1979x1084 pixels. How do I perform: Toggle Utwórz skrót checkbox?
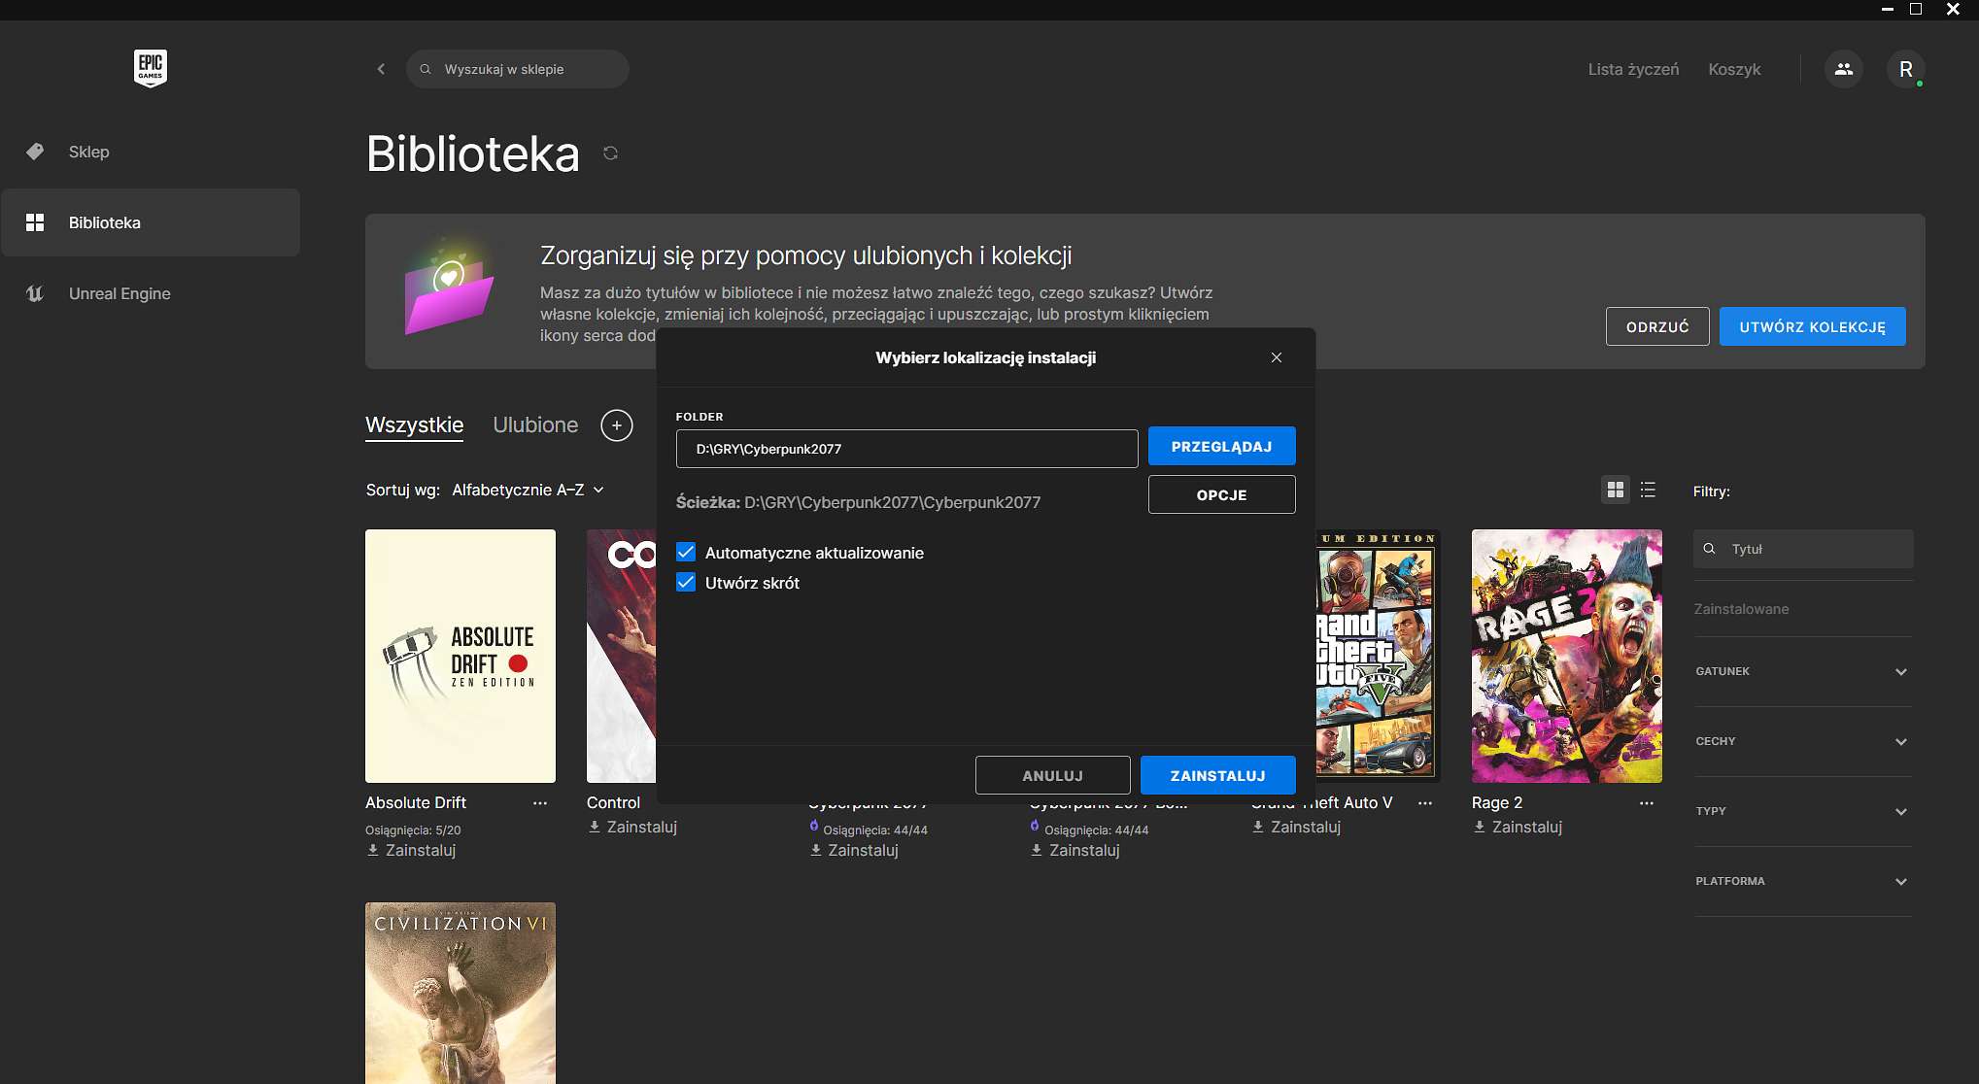point(686,583)
